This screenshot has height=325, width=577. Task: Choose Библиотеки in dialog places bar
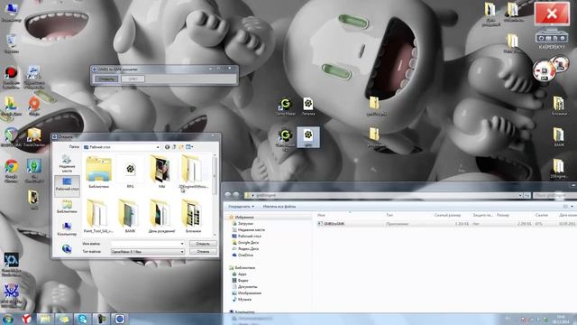coord(67,207)
